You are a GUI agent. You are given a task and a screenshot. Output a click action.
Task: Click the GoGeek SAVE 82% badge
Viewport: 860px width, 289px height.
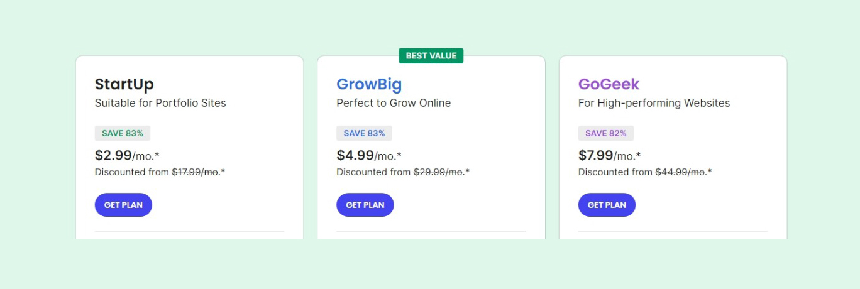coord(606,133)
